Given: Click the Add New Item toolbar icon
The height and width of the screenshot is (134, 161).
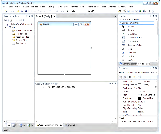Looking at the screenshot, I should (x=12, y=11).
